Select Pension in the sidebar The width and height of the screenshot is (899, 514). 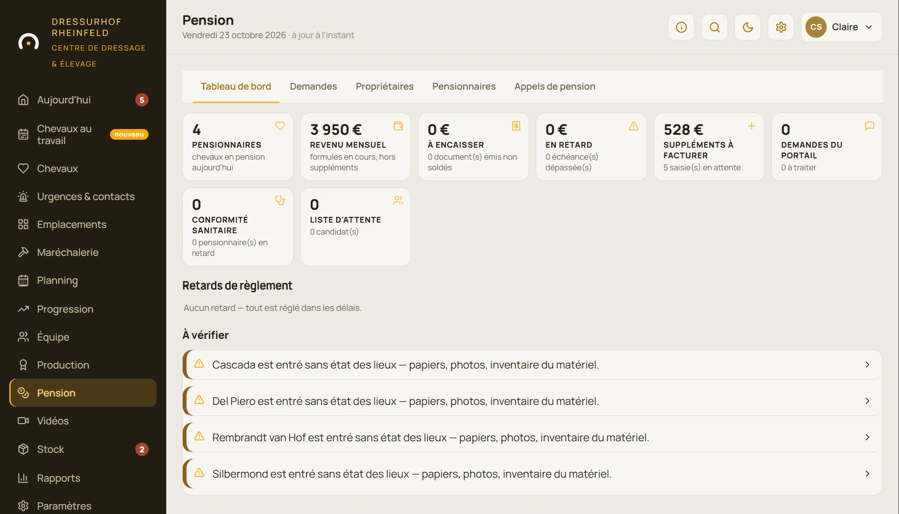point(83,393)
